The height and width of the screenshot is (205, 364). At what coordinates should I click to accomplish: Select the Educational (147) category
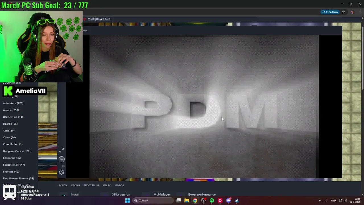coord(14,165)
